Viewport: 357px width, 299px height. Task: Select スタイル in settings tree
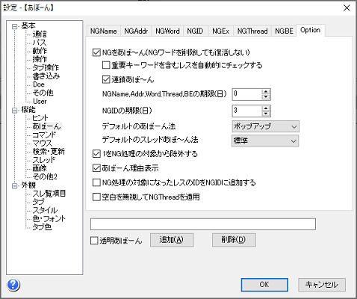click(x=45, y=210)
